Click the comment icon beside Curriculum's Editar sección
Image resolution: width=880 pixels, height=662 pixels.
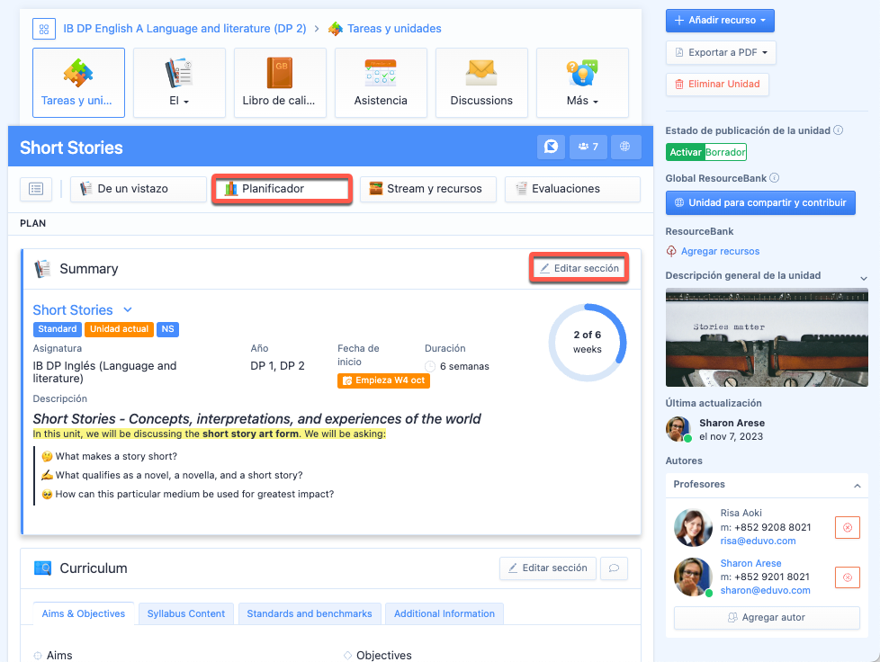point(614,568)
